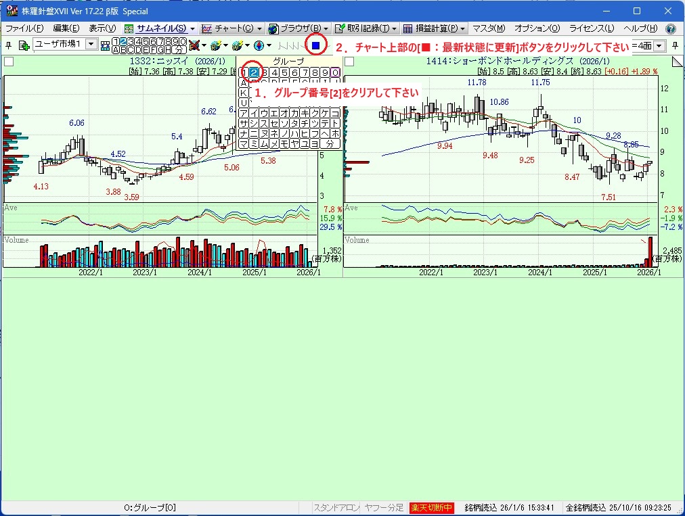685x516 pixels.
Task: Open the ファイル(F) menu
Action: coord(24,29)
